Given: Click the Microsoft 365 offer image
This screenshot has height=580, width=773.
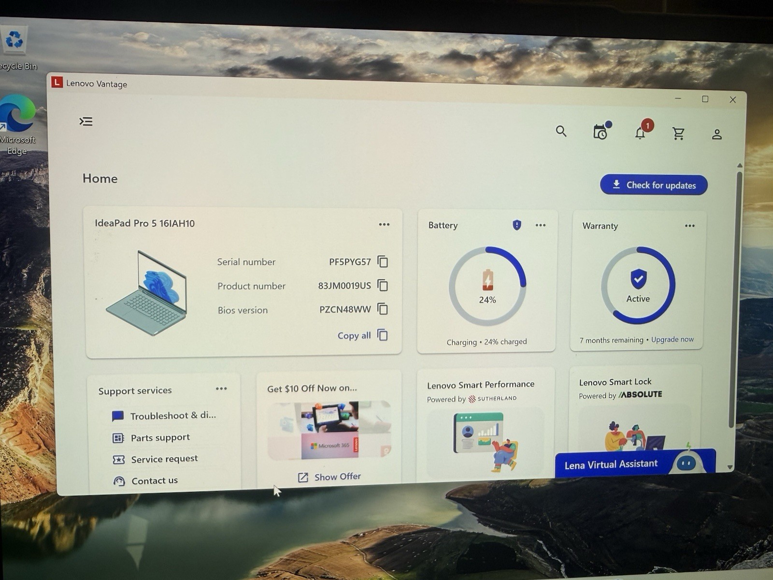Looking at the screenshot, I should [329, 430].
